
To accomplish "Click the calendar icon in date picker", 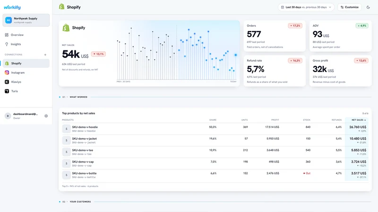I will pyautogui.click(x=283, y=7).
